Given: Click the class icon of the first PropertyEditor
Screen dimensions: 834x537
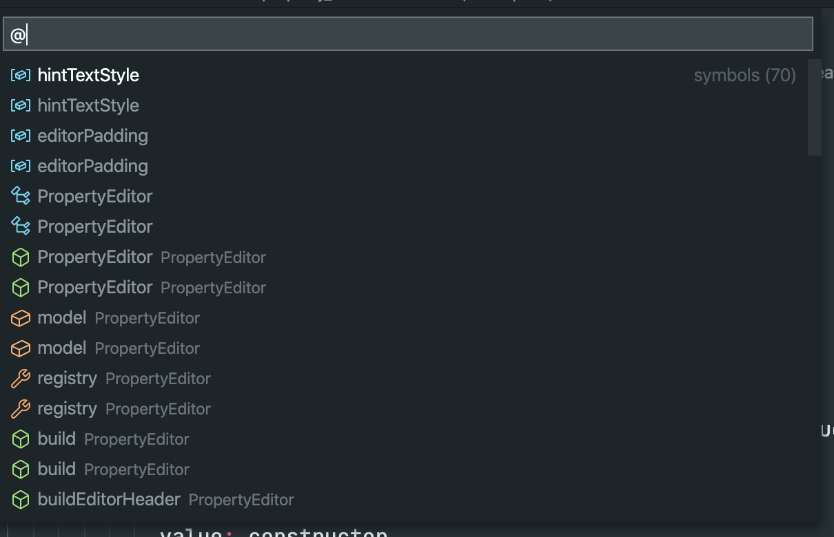Looking at the screenshot, I should [21, 196].
